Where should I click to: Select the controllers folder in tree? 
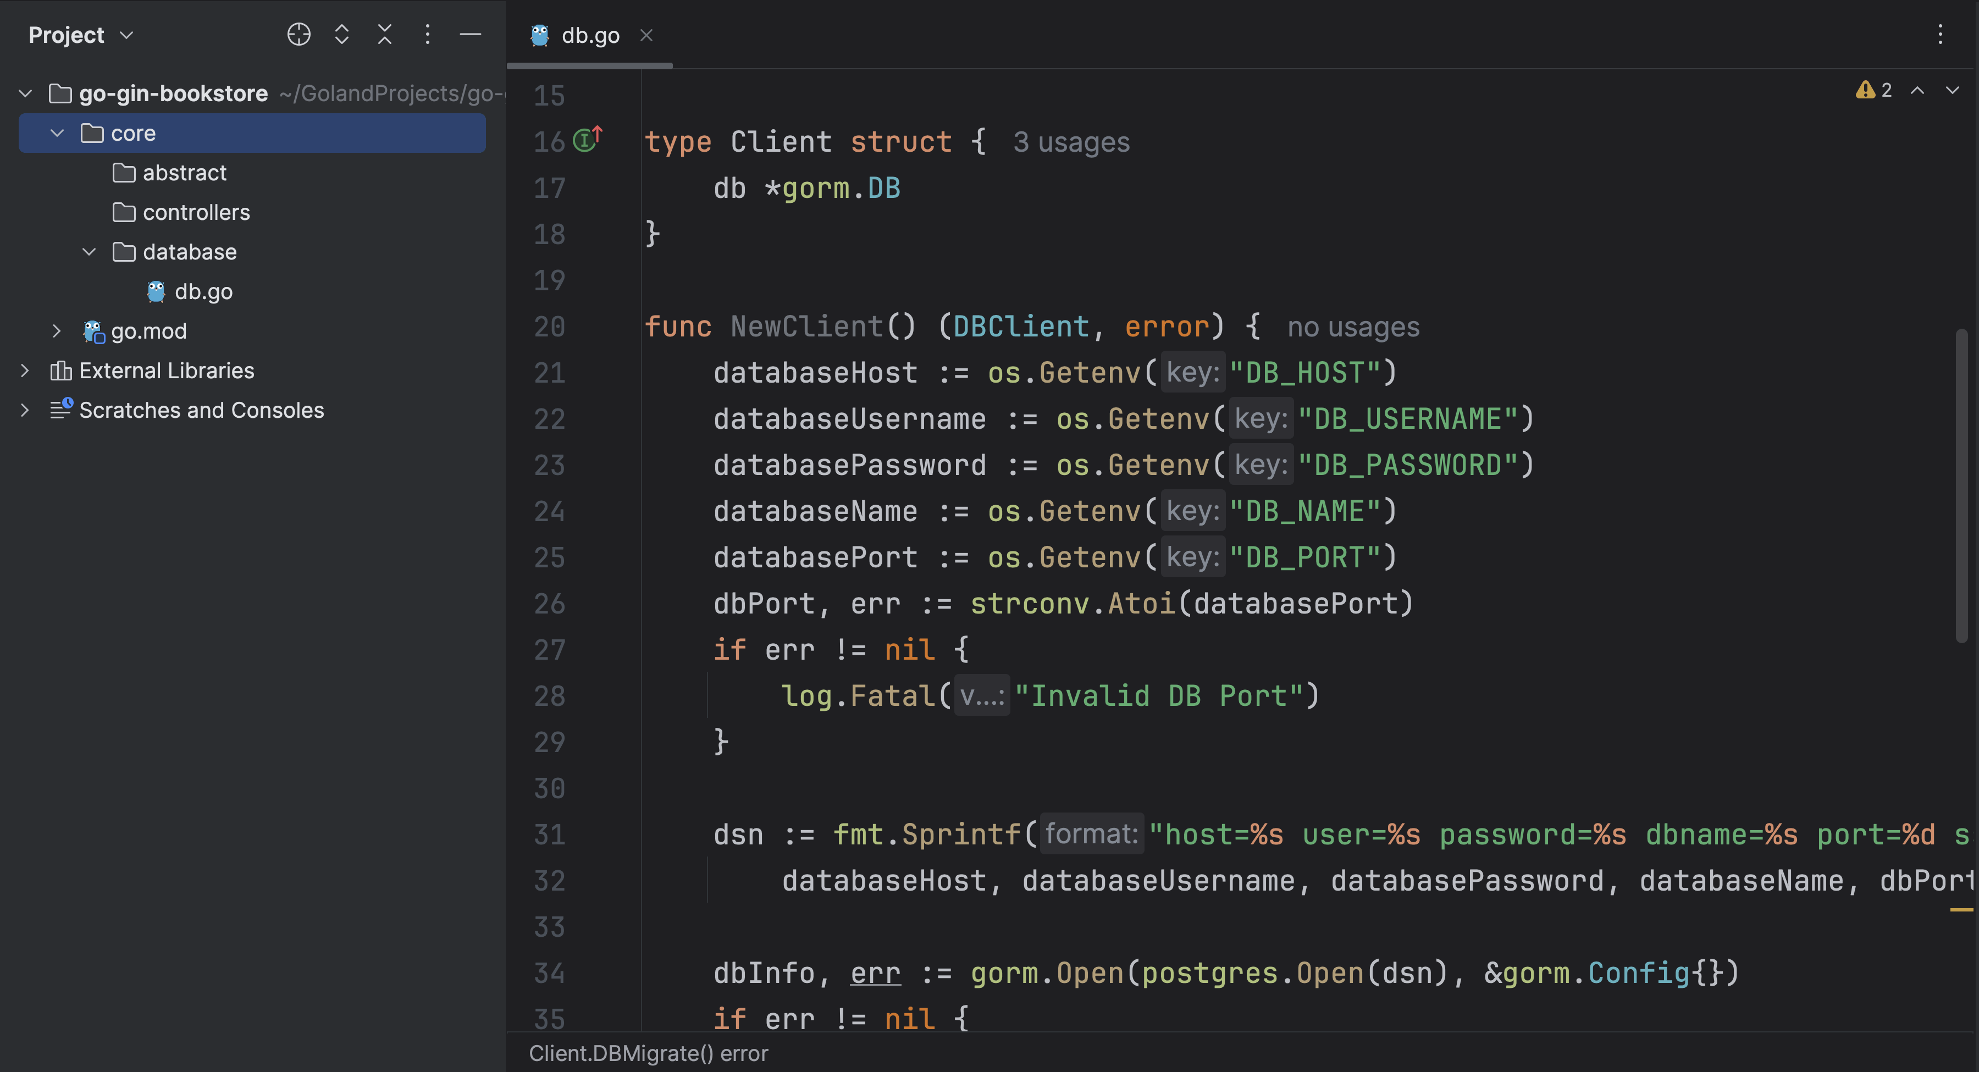click(x=196, y=212)
